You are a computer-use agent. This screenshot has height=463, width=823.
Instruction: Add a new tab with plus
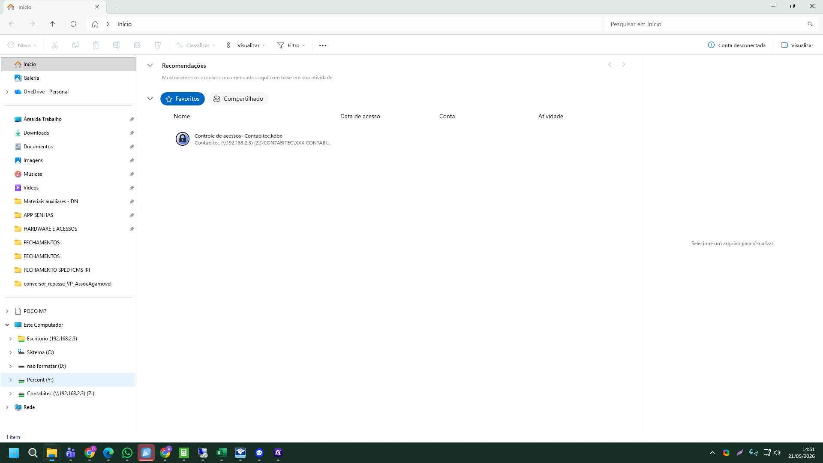(116, 7)
